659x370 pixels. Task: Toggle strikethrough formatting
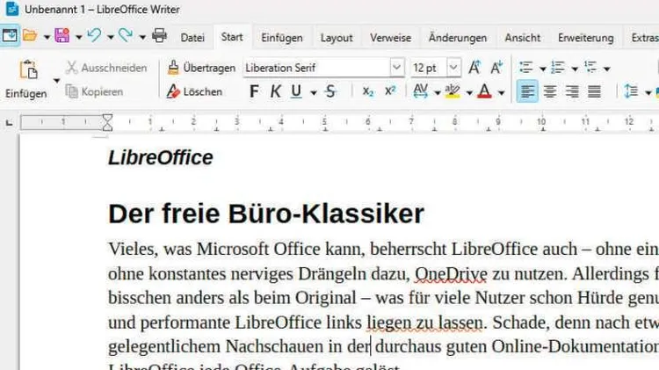330,91
